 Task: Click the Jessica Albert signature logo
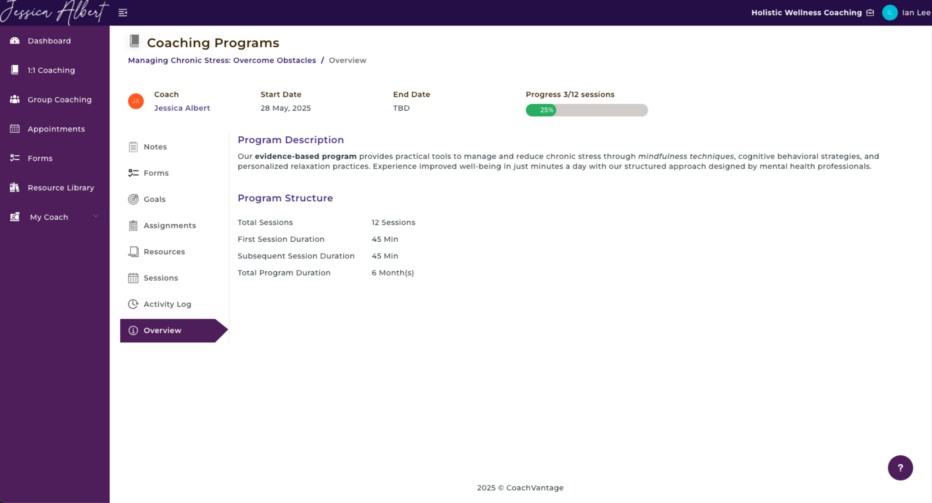pyautogui.click(x=55, y=12)
